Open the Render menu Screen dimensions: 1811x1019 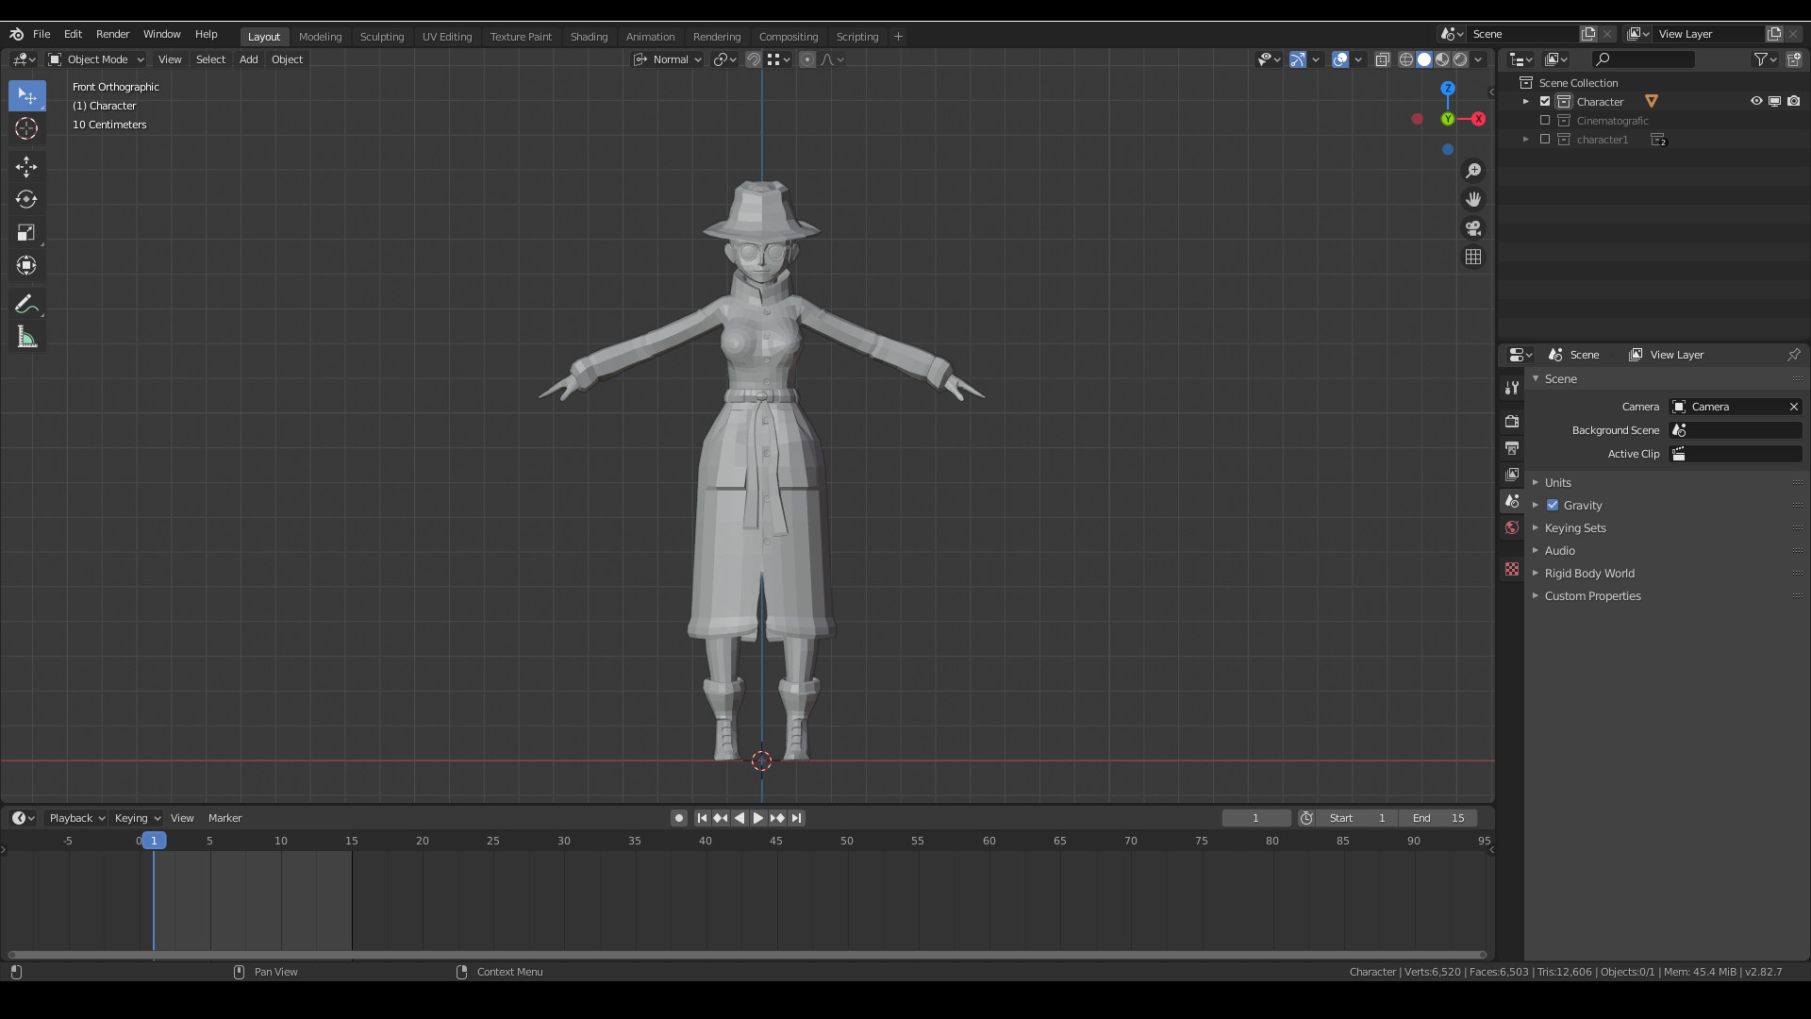point(112,34)
